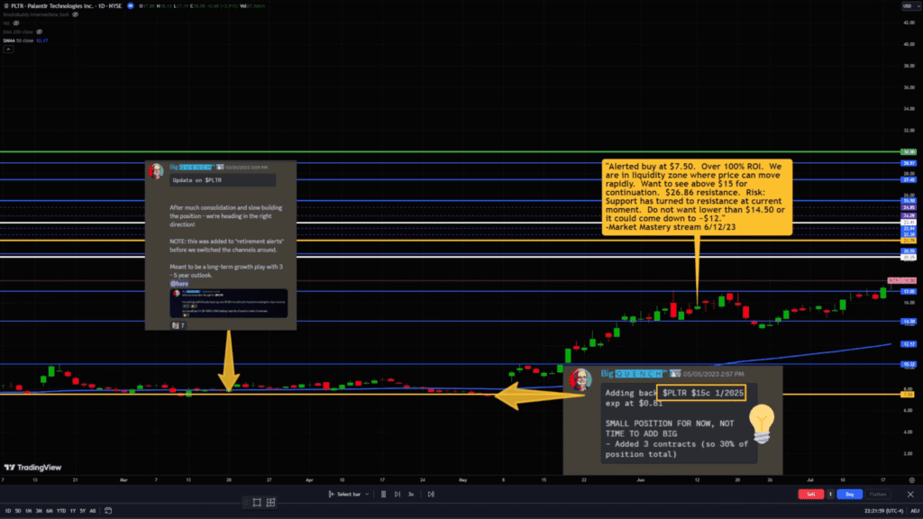Open the USD currency dropdown
This screenshot has height=519, width=923.
coord(909,7)
